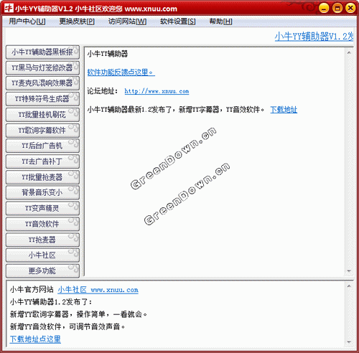Open YY麦克风混响效果器 tool

42,83
